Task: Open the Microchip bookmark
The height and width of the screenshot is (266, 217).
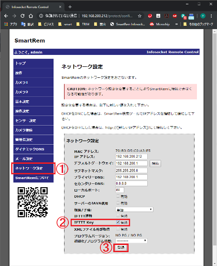Action: [x=160, y=24]
